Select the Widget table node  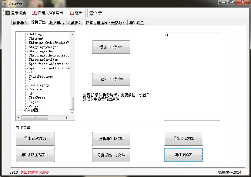[x=34, y=106]
